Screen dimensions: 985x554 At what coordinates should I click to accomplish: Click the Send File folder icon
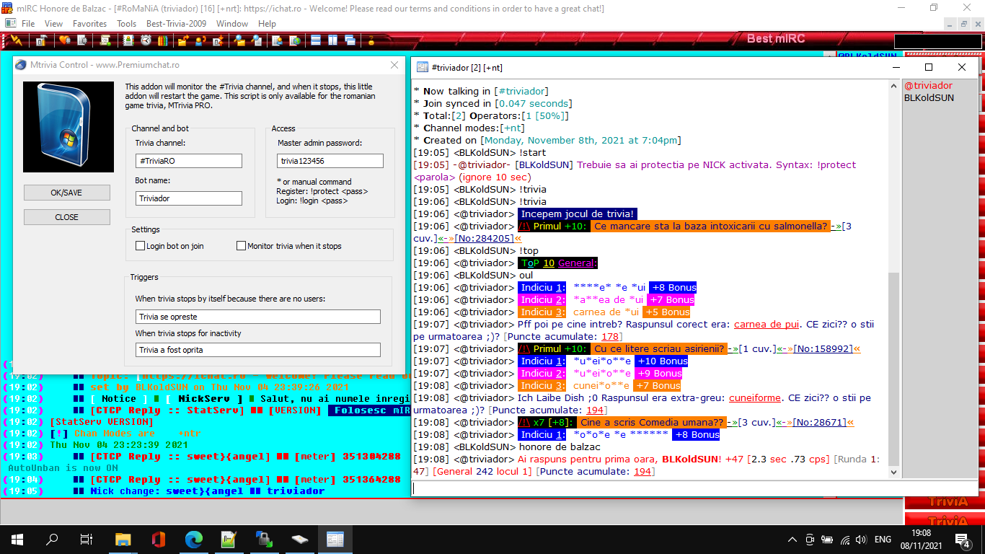(x=182, y=40)
